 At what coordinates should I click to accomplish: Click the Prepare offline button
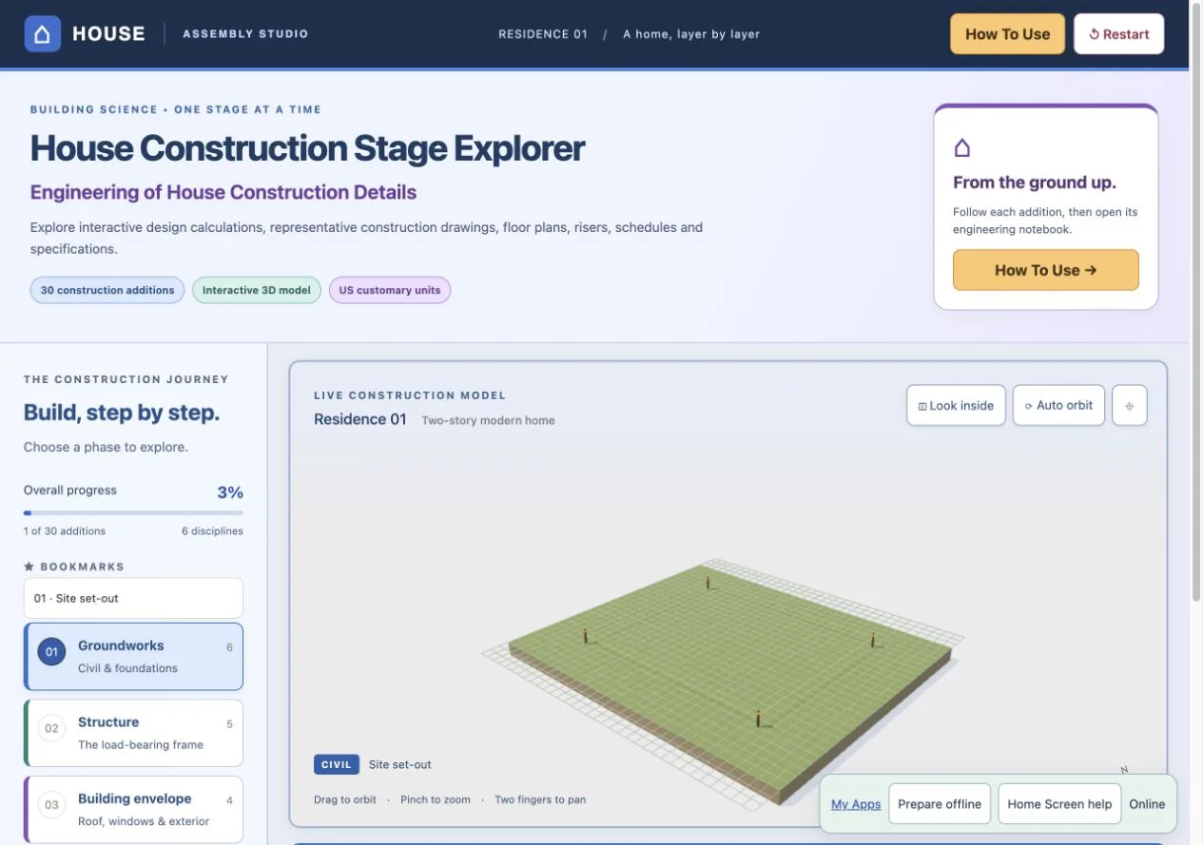pyautogui.click(x=940, y=804)
